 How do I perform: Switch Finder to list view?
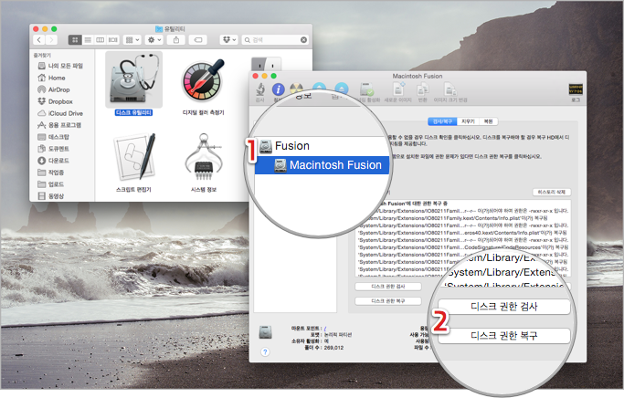pos(88,40)
